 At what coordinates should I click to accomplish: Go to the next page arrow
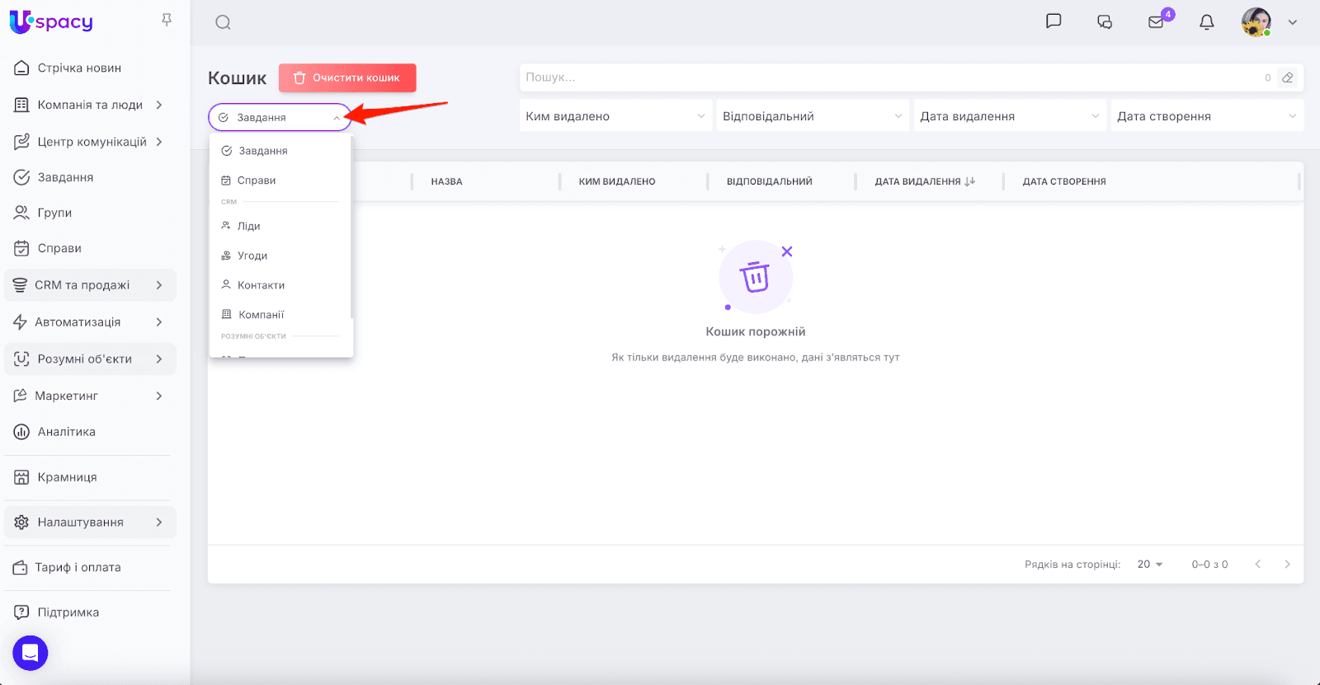(x=1287, y=565)
